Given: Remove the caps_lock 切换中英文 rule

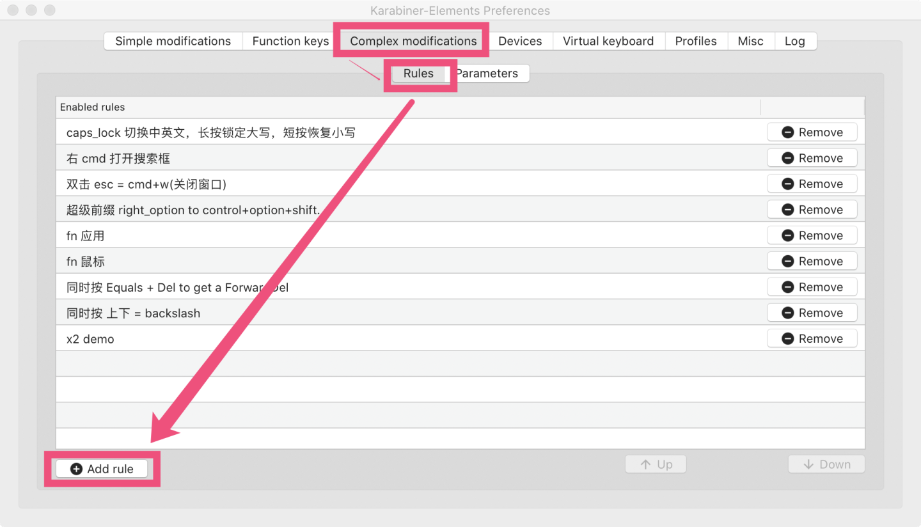Looking at the screenshot, I should click(812, 132).
